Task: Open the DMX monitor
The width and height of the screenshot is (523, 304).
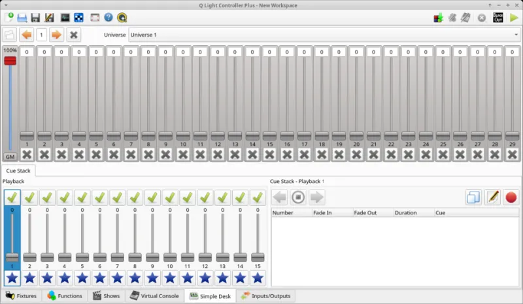Action: click(x=65, y=18)
